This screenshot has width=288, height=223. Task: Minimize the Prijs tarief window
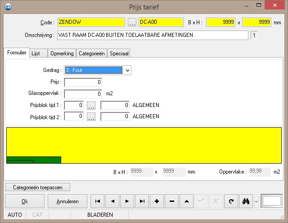coord(247,6)
